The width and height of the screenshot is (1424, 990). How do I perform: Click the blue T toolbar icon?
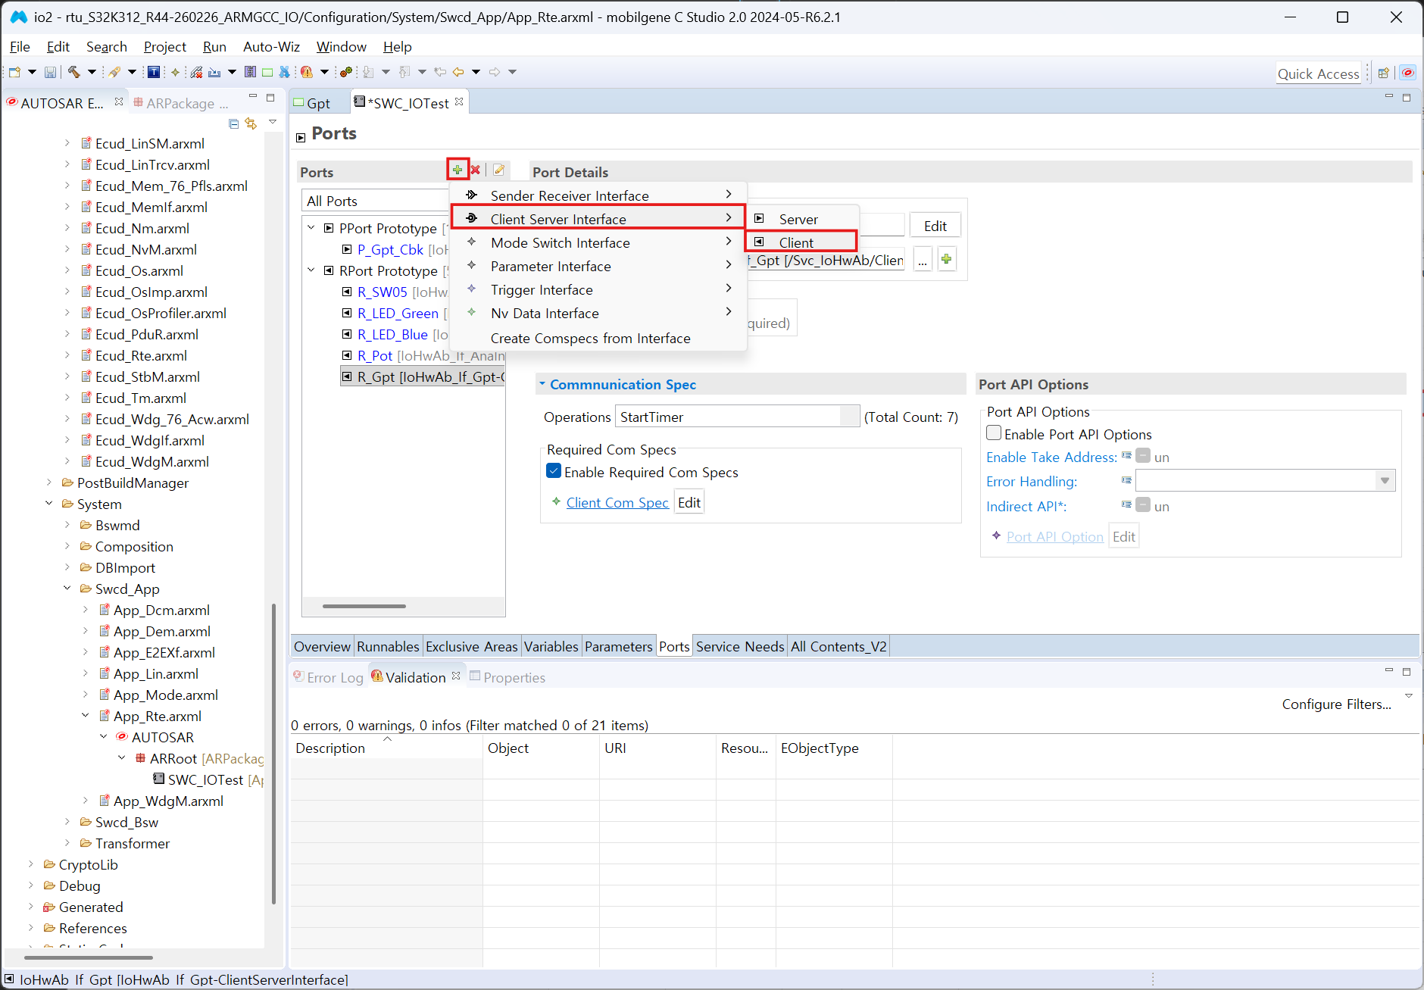[x=154, y=72]
